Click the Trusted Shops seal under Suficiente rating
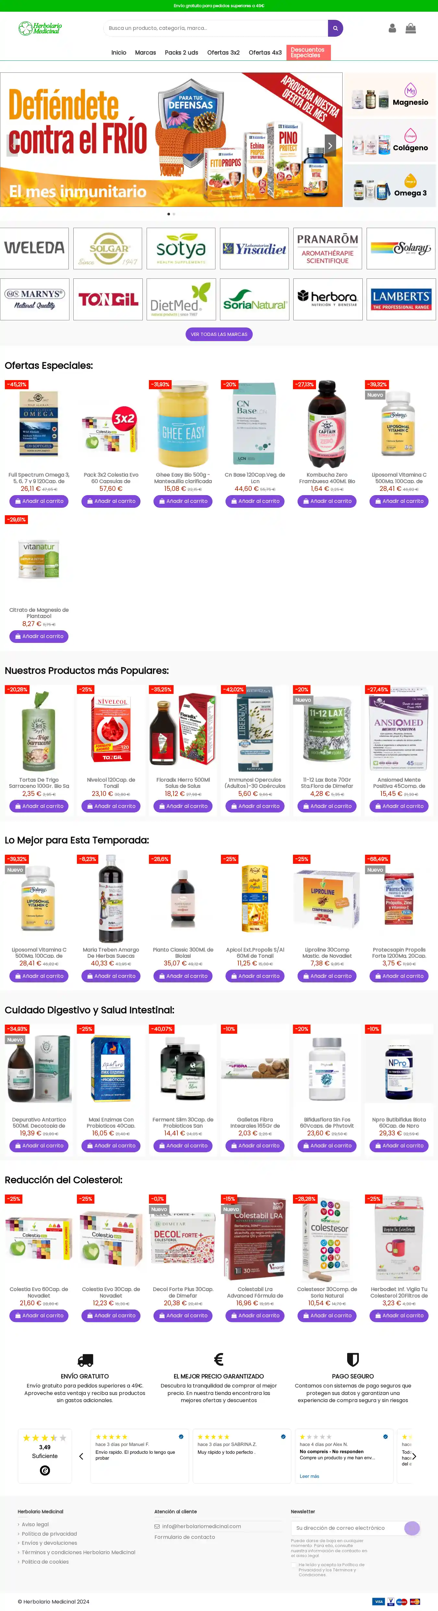Screen dimensions: 438x1611 (45, 1470)
